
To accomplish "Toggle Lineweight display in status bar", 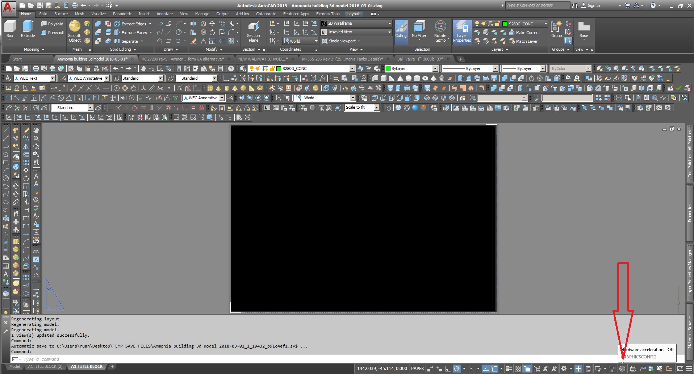I will [x=509, y=369].
